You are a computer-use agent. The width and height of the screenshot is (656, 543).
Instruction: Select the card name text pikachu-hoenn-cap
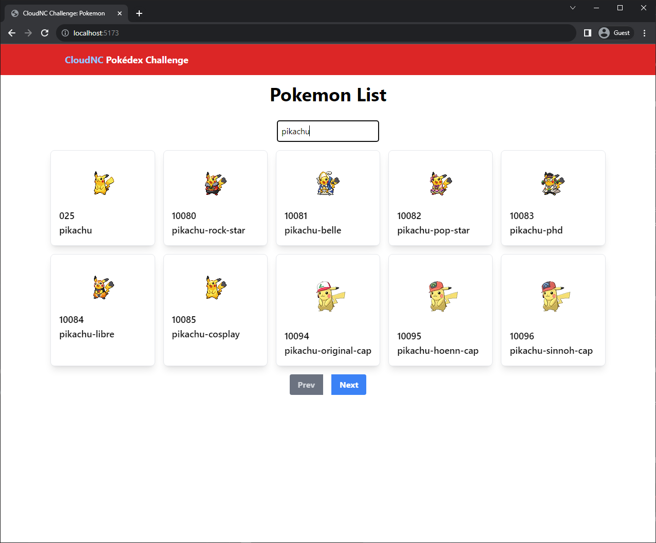(438, 351)
